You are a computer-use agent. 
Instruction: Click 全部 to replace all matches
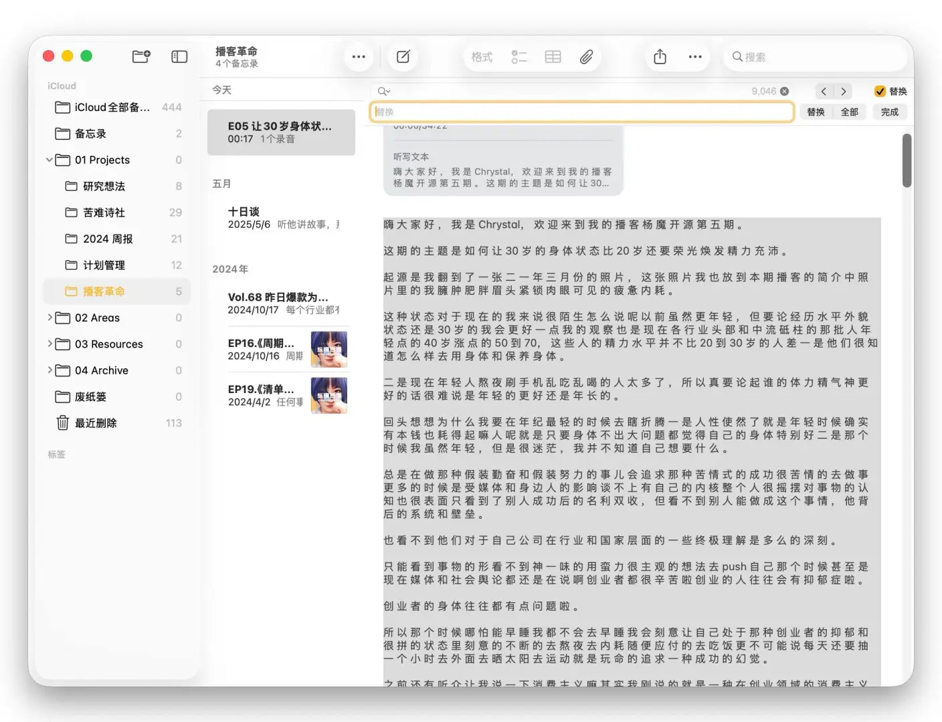[x=850, y=112]
